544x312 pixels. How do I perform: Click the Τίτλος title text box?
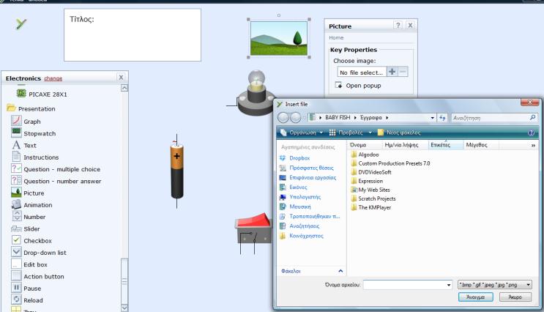(133, 35)
